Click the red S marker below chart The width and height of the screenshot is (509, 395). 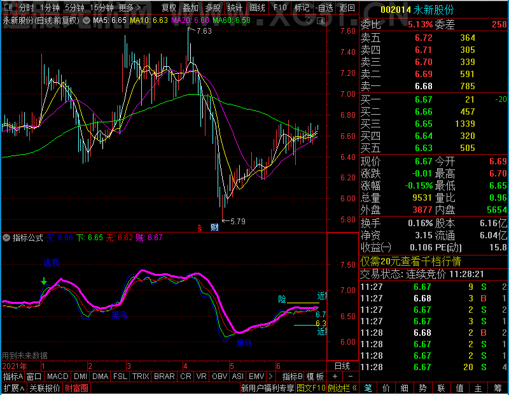tap(200, 228)
